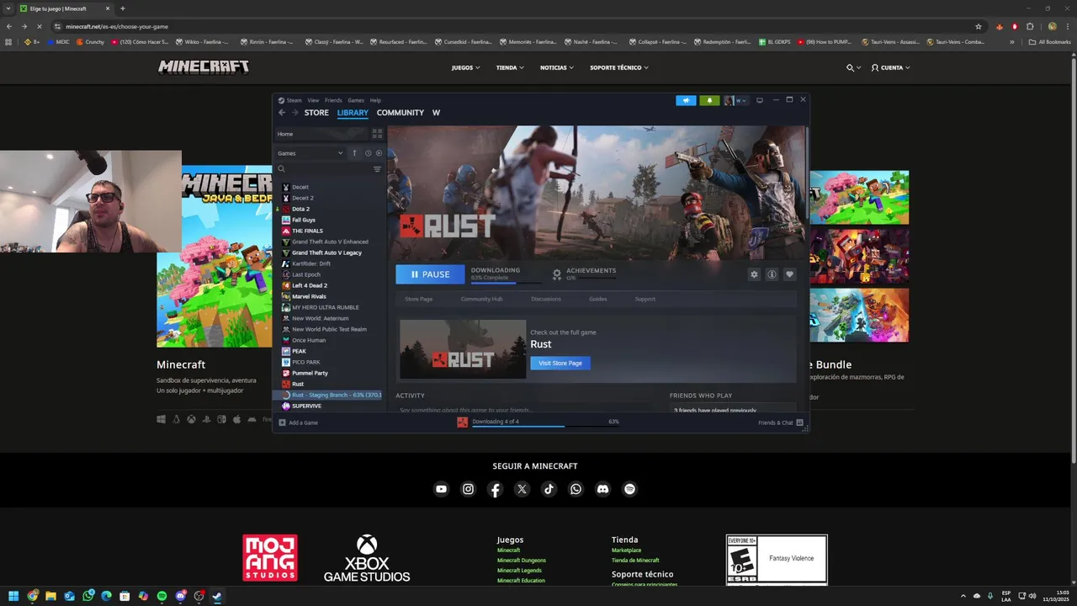
Task: Click the Windows Start button
Action: 13,596
